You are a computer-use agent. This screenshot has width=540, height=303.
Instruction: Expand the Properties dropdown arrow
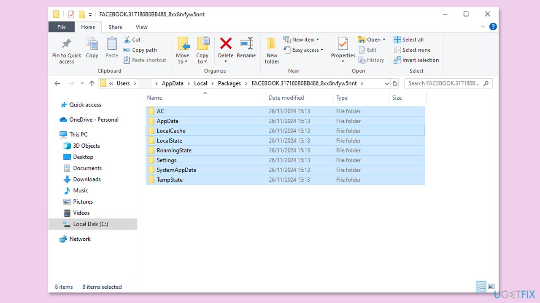(343, 62)
